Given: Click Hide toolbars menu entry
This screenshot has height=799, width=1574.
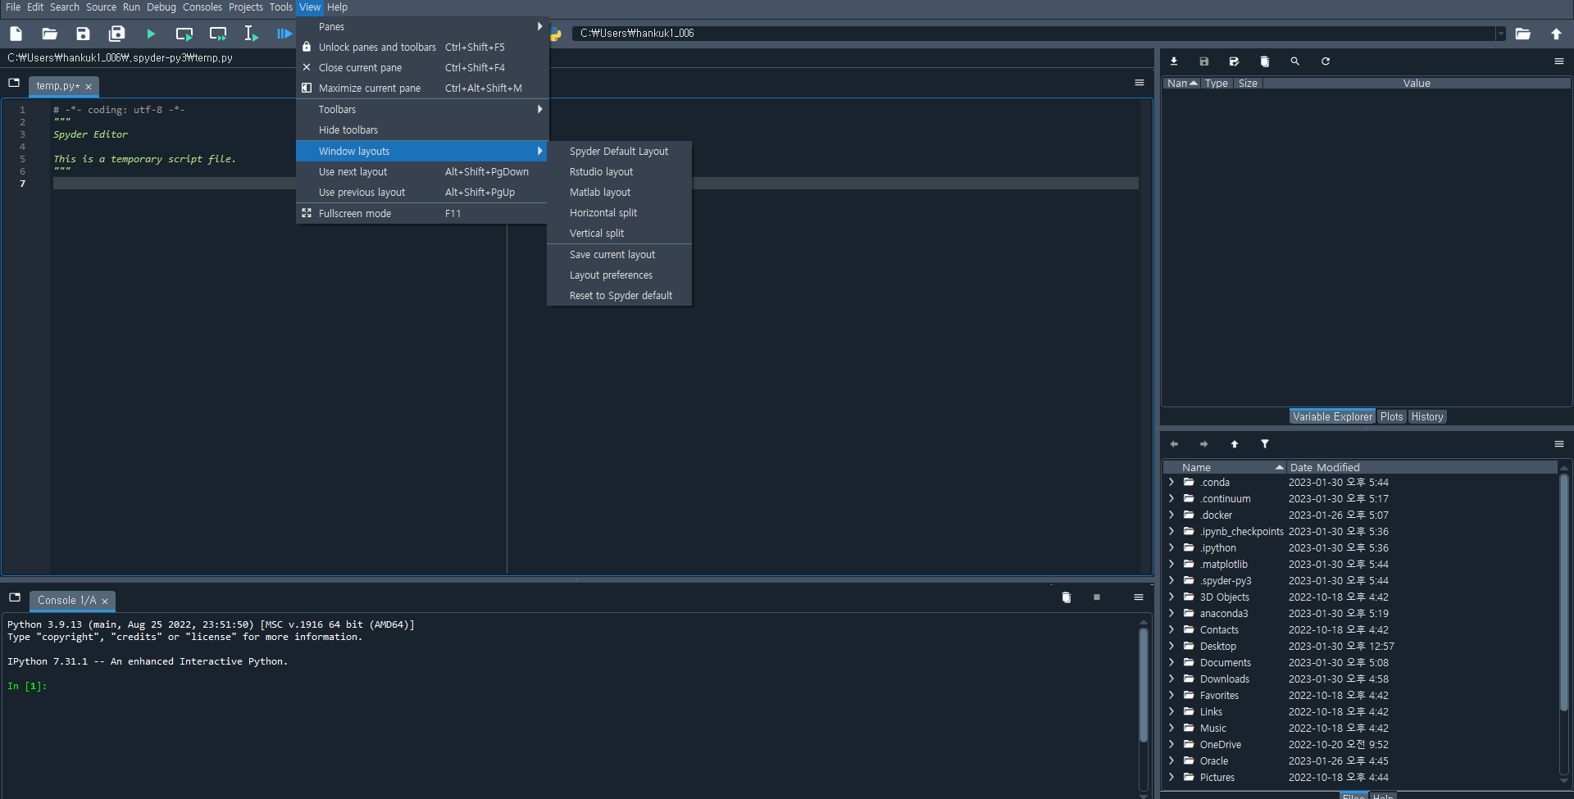Looking at the screenshot, I should [x=422, y=130].
